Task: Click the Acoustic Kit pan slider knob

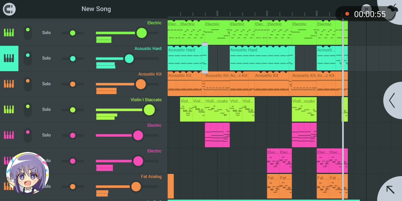Action: click(x=73, y=84)
